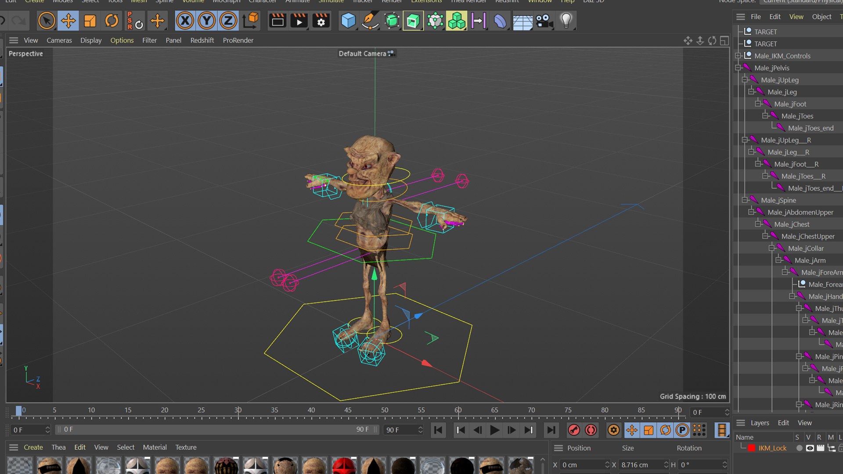Toggle Z axis lock
Viewport: 843px width, 474px height.
(228, 21)
